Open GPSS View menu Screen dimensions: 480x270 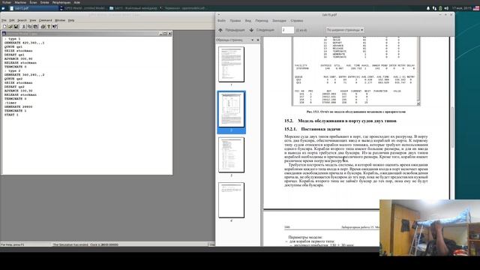(x=33, y=20)
